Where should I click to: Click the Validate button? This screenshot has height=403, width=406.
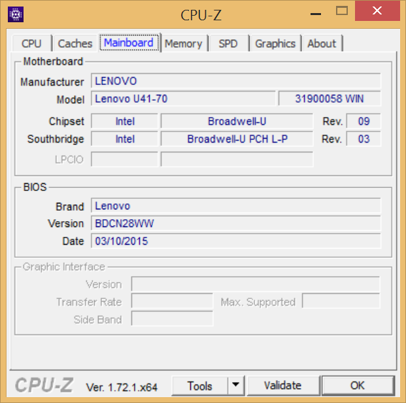click(283, 386)
